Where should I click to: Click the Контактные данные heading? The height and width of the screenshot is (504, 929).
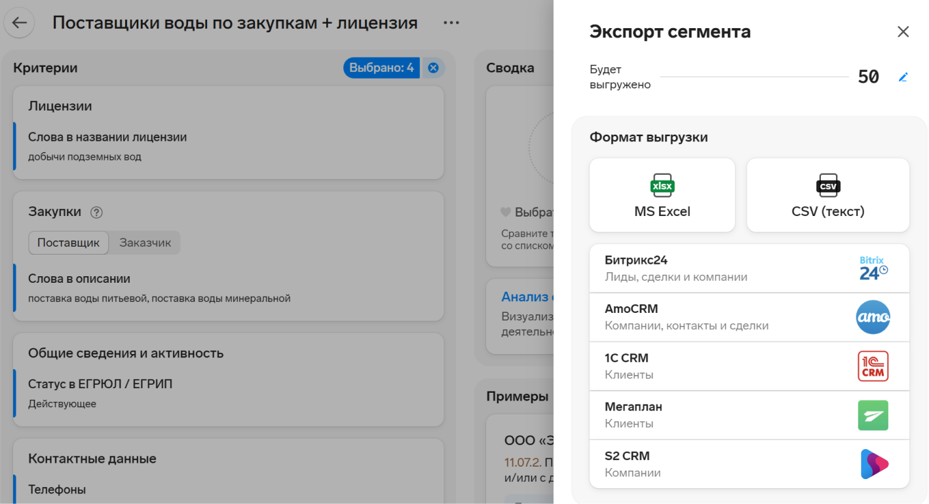[x=92, y=459]
